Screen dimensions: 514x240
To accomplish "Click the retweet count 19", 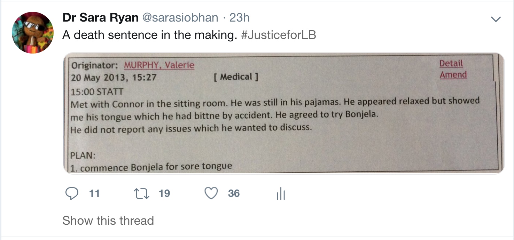I will pyautogui.click(x=164, y=193).
